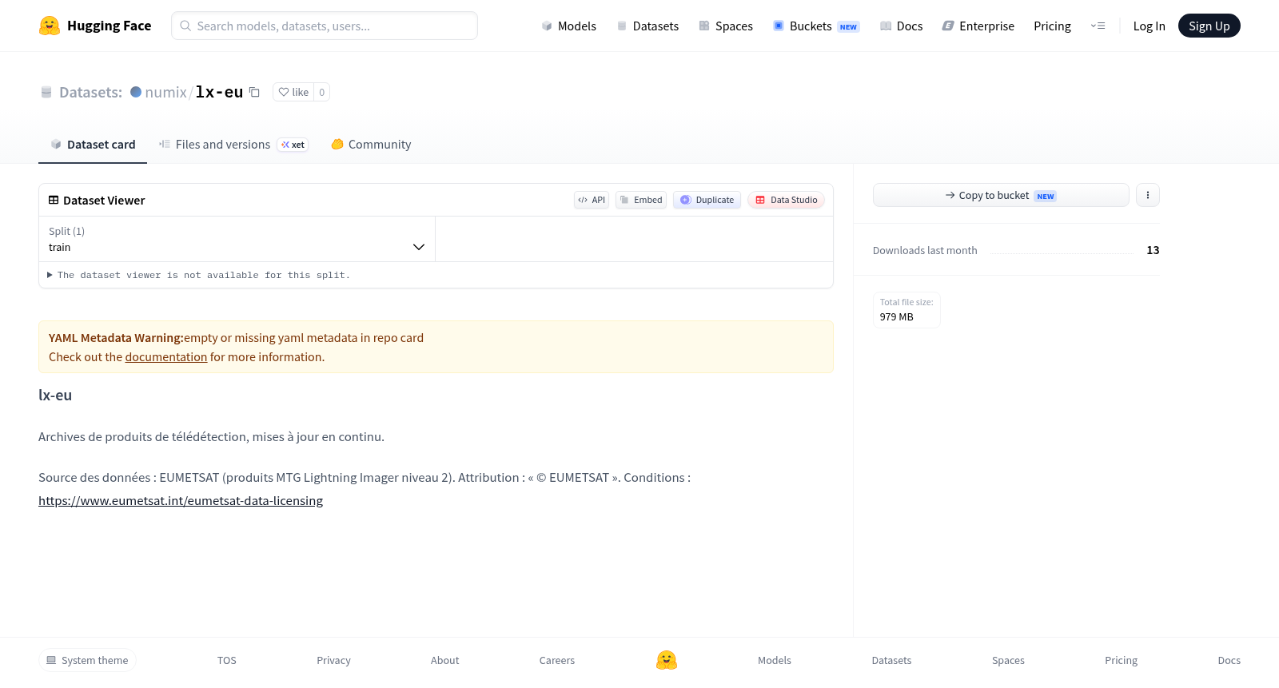Open the Datasets footer link

[891, 660]
